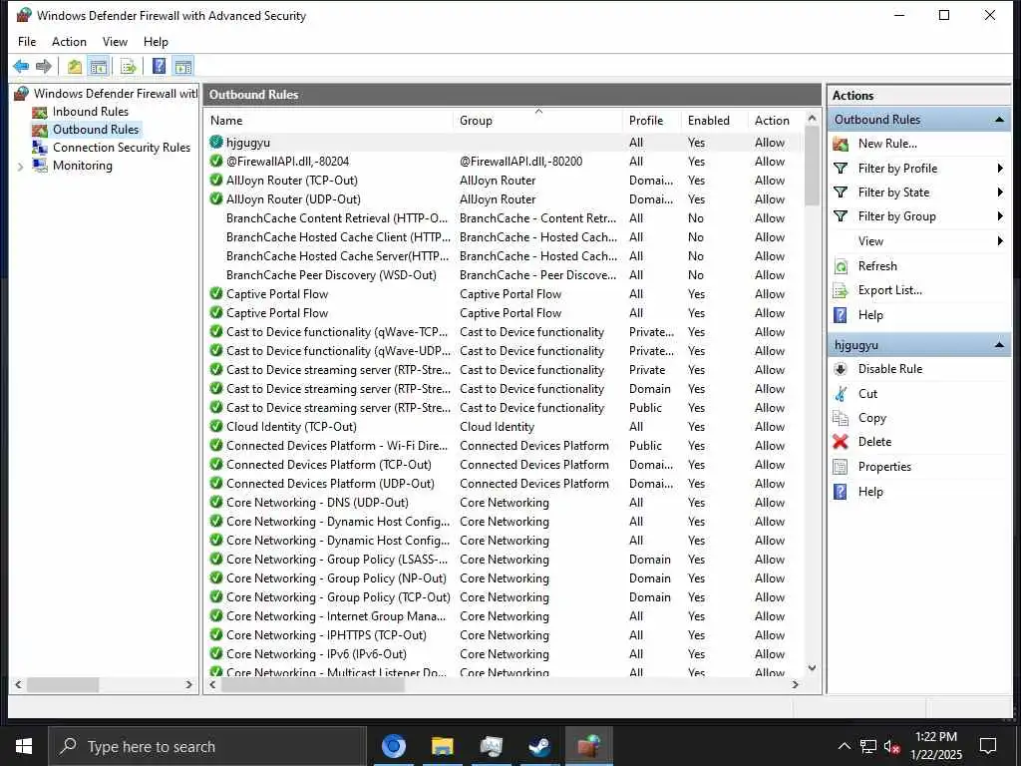1021x766 pixels.
Task: Expand the Monitoring tree node
Action: [21, 167]
